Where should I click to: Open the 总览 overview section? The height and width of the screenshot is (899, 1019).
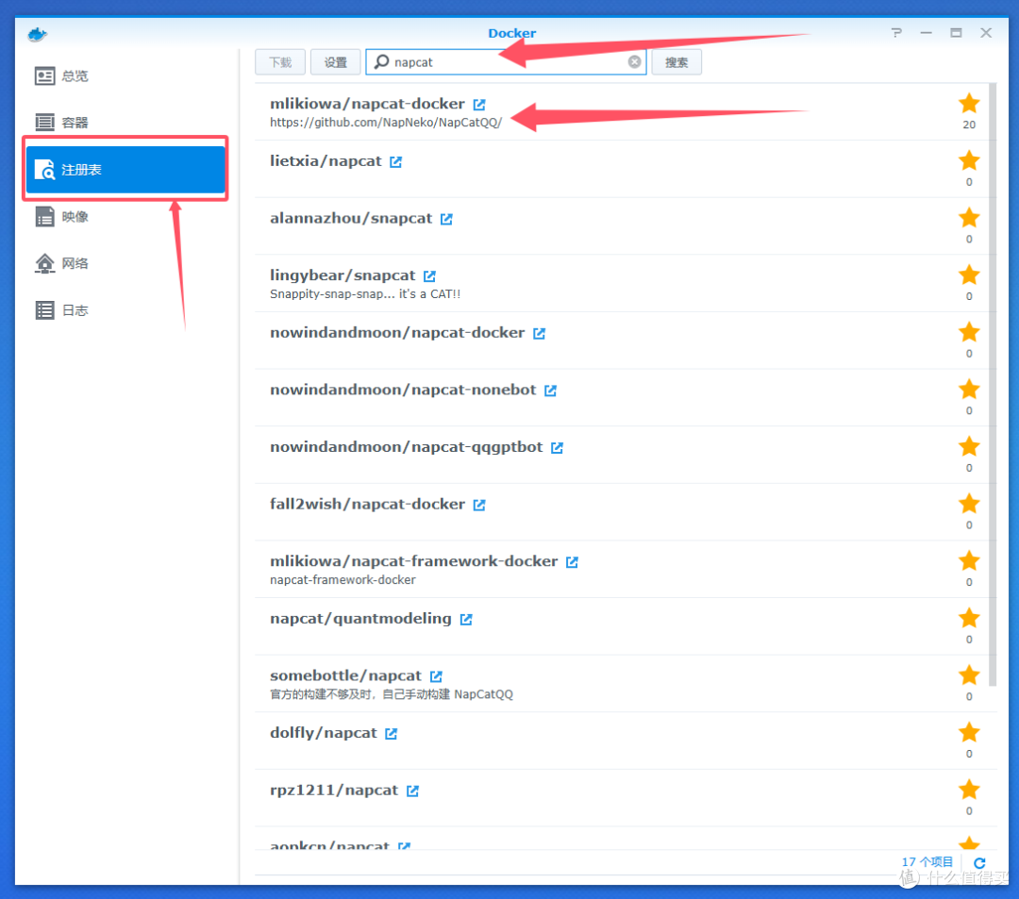[x=125, y=76]
